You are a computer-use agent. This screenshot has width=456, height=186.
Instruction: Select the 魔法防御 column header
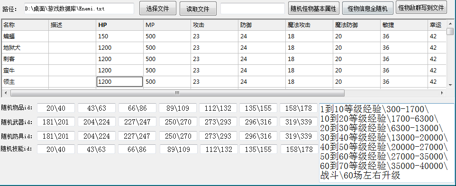356,25
